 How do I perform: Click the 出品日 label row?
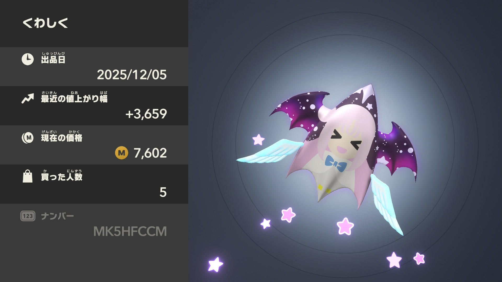[94, 67]
